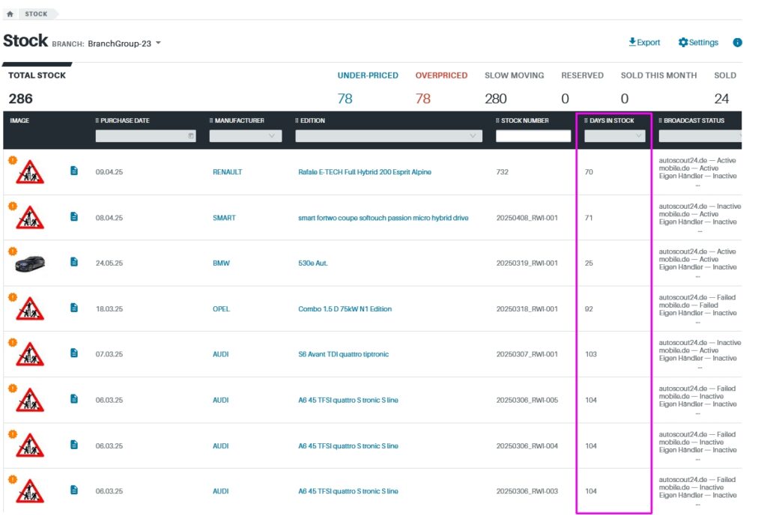Click calendar icon in Purchase Date filter

(191, 136)
